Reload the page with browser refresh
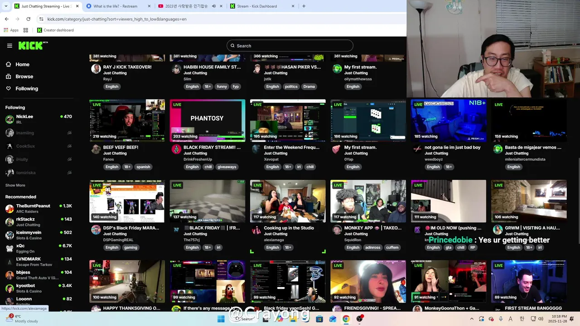The image size is (580, 326). (x=28, y=19)
